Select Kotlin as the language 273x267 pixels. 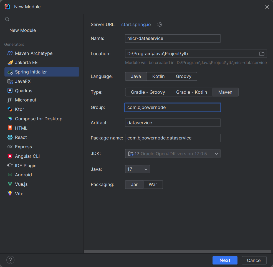pos(158,76)
